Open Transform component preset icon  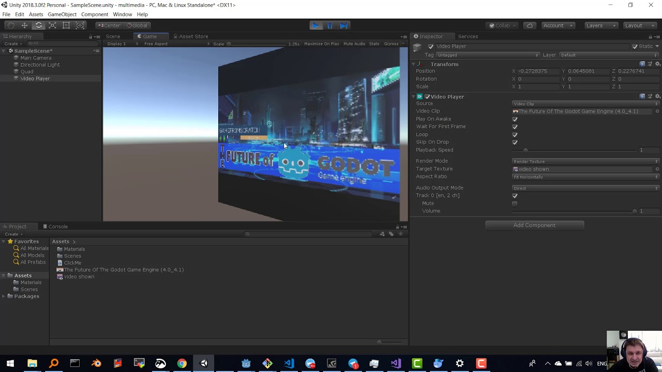650,64
